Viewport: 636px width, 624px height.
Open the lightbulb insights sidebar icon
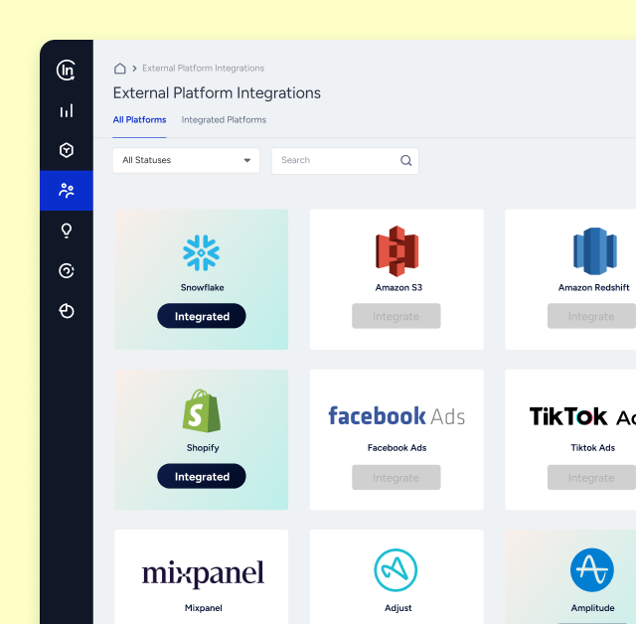click(67, 231)
